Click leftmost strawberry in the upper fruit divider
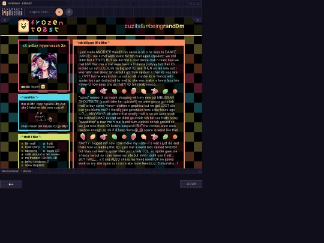The height and width of the screenshot is (243, 324). (83, 91)
